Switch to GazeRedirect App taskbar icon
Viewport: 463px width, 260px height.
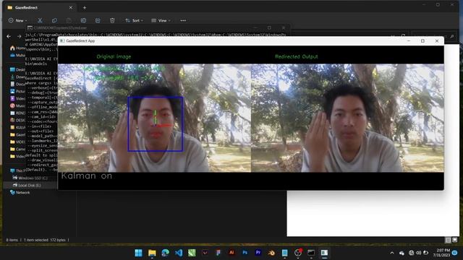coord(324,253)
